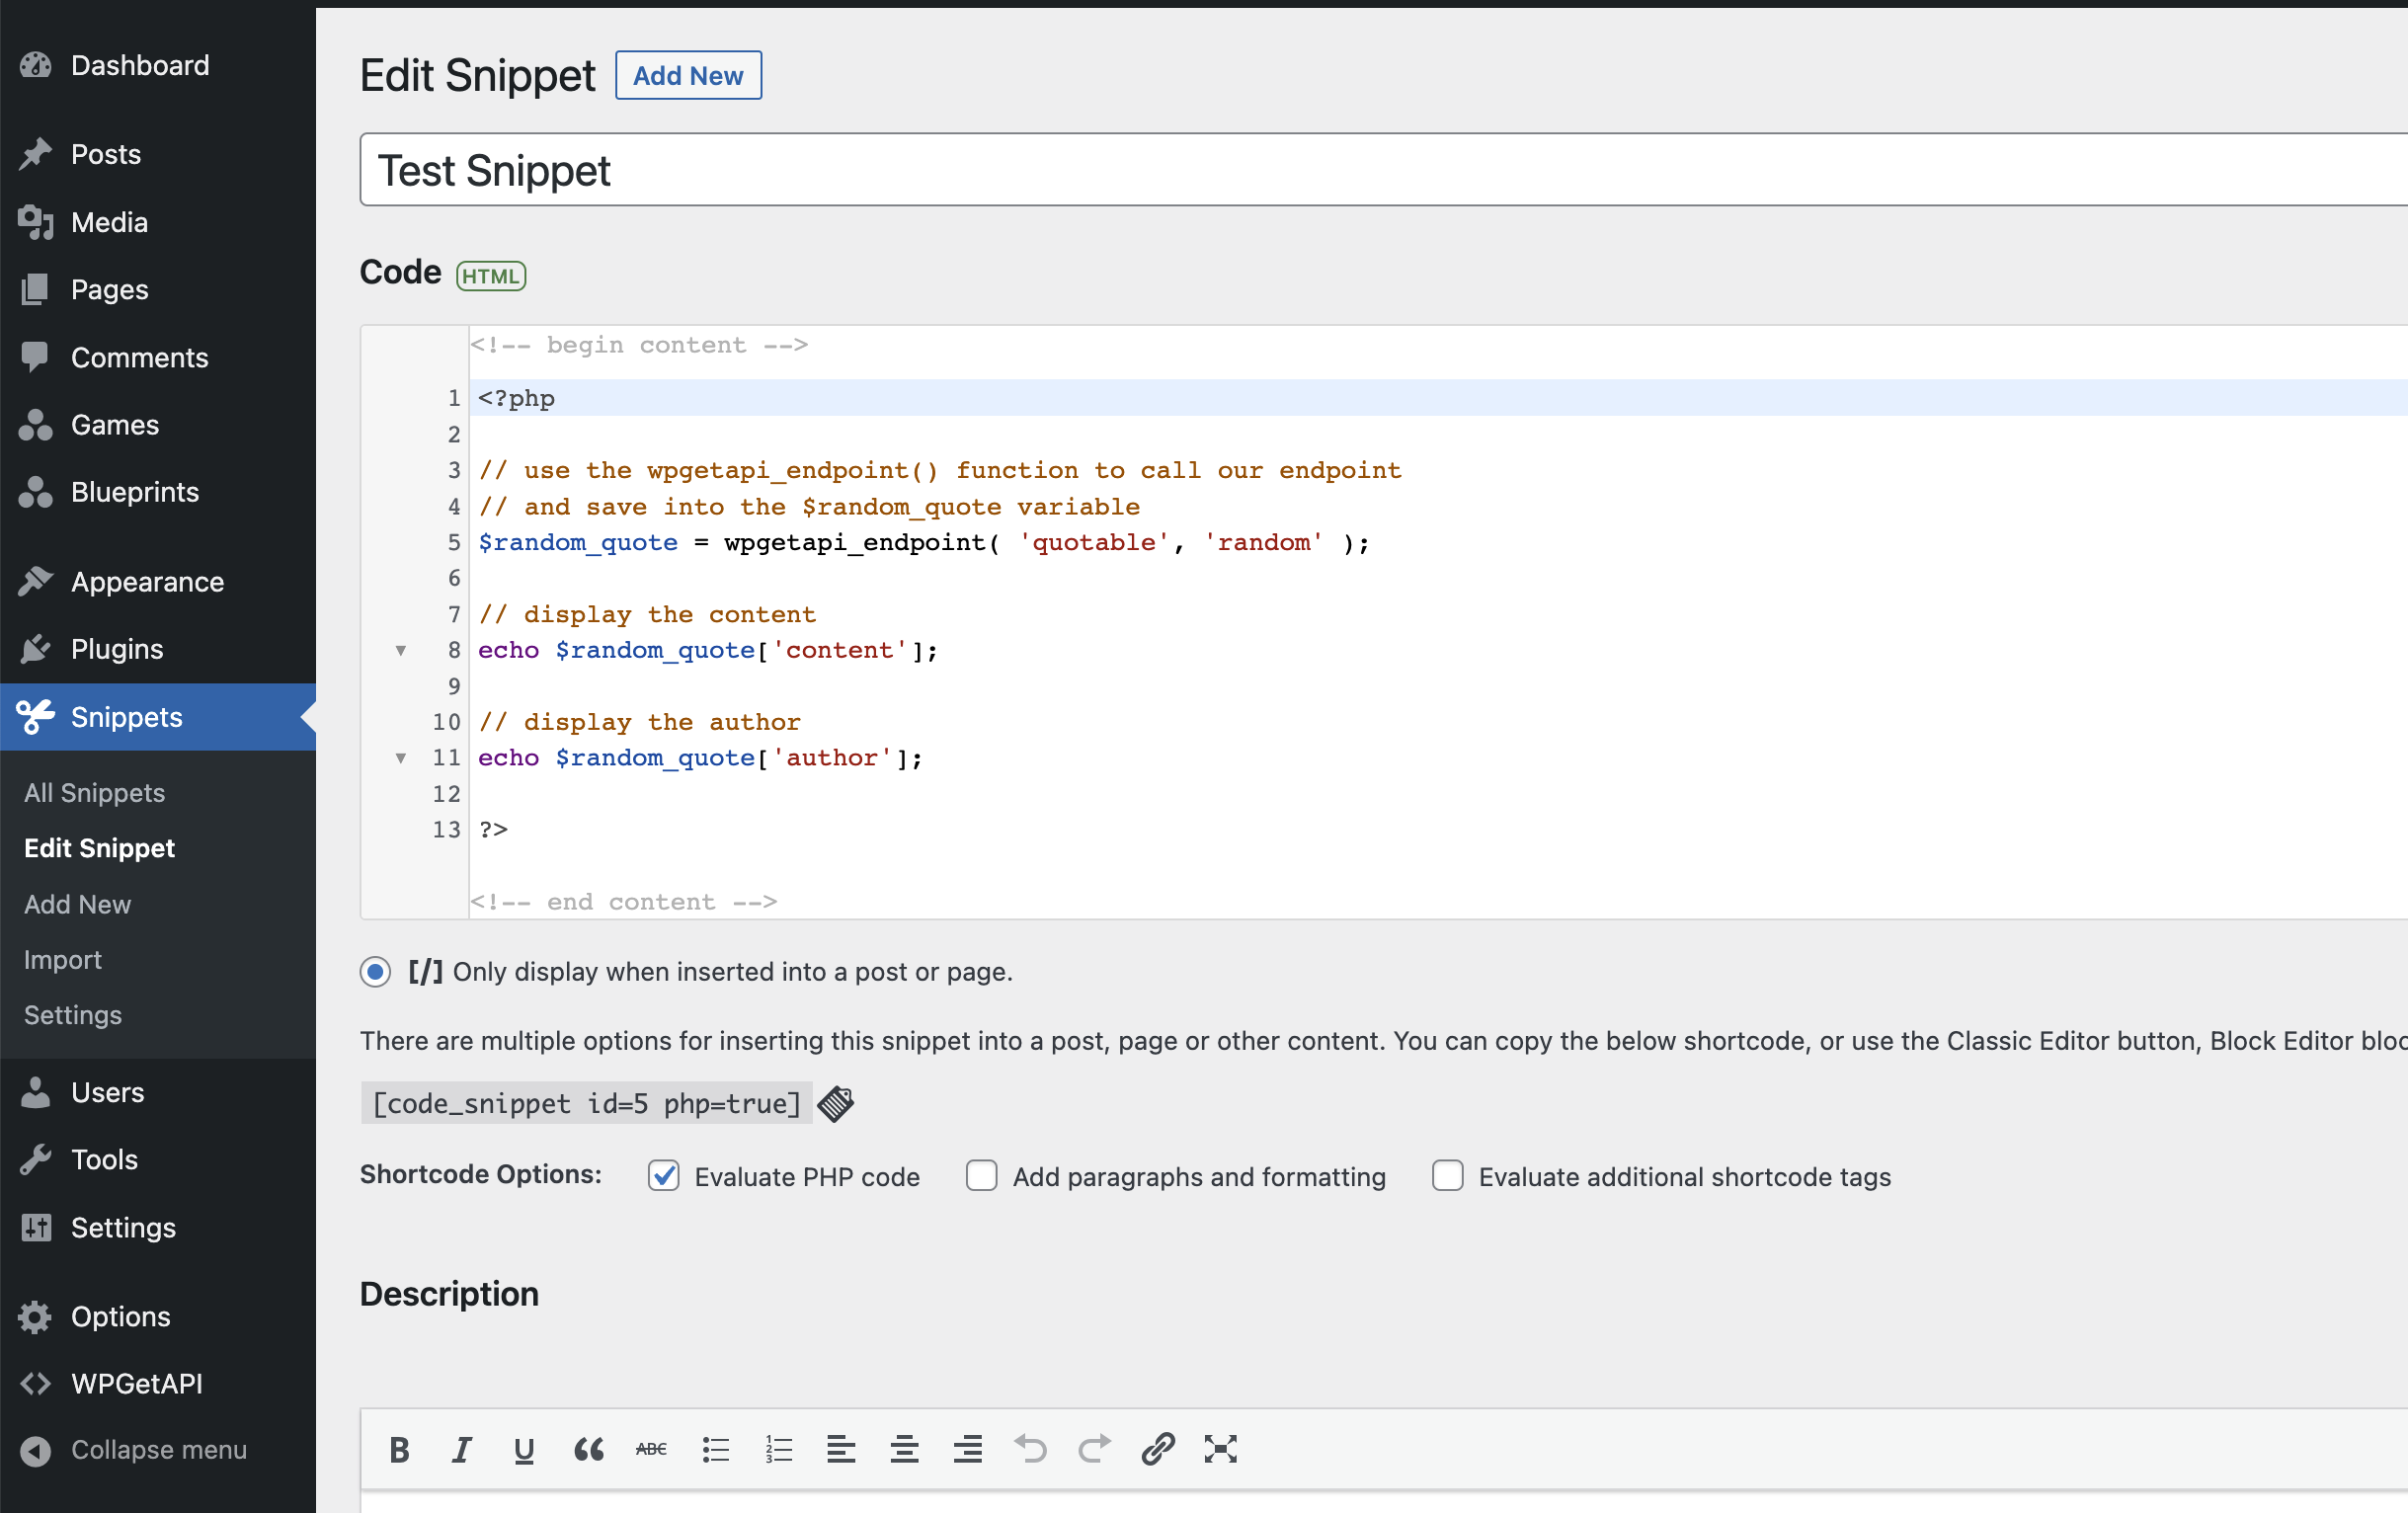
Task: Click the Comments bubble icon
Action: click(35, 357)
